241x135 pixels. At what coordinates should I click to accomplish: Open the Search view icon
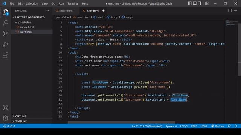[5, 23]
